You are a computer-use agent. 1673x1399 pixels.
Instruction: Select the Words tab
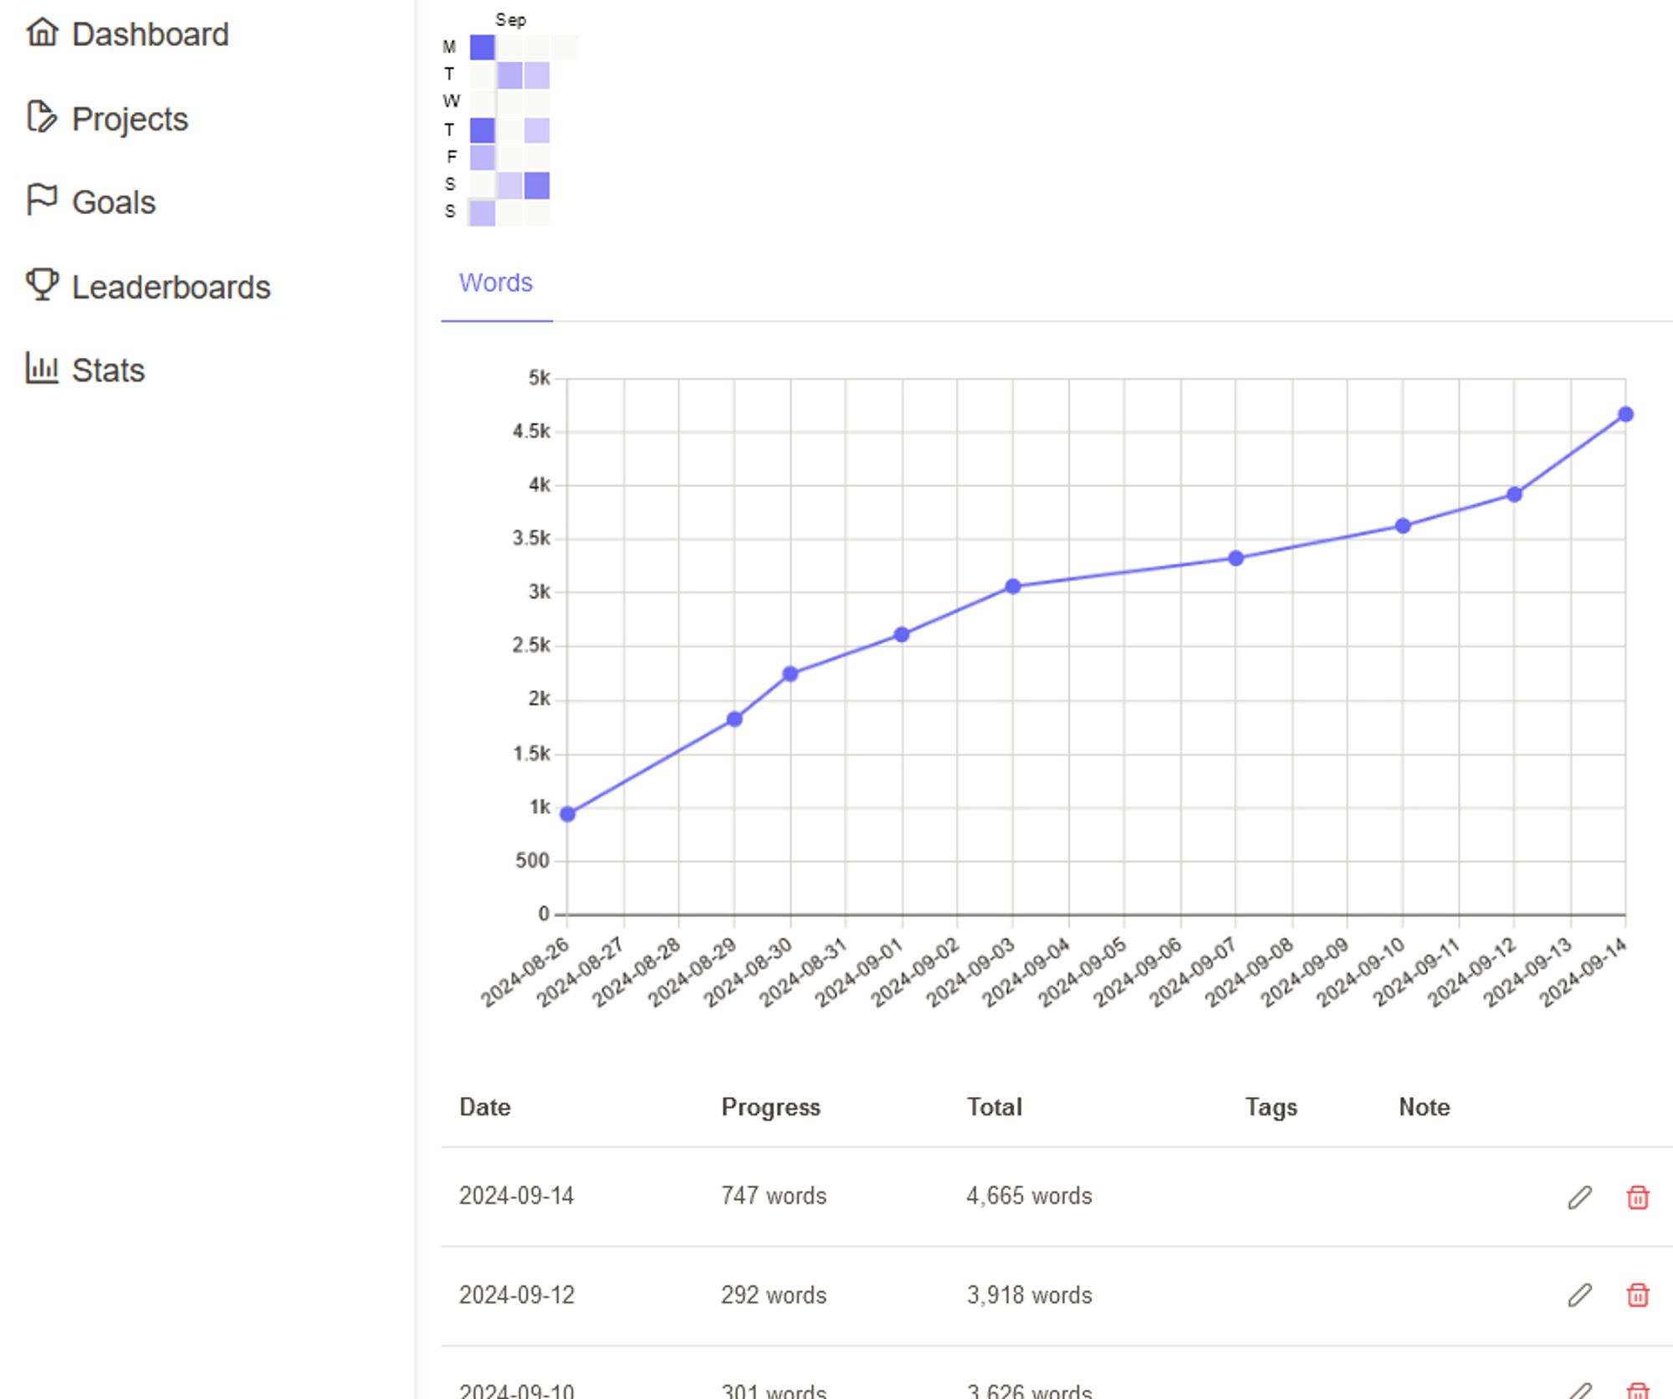(x=496, y=283)
